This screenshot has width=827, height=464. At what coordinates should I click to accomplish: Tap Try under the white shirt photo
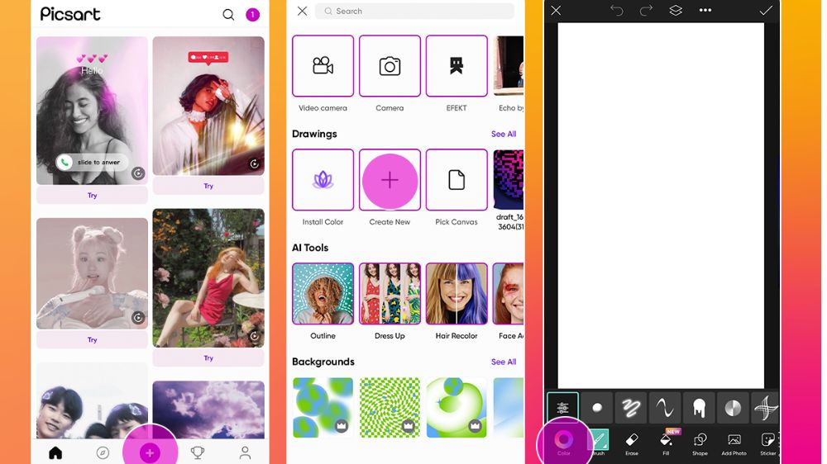[208, 186]
